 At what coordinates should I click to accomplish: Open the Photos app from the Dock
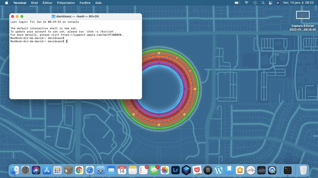coord(165,170)
